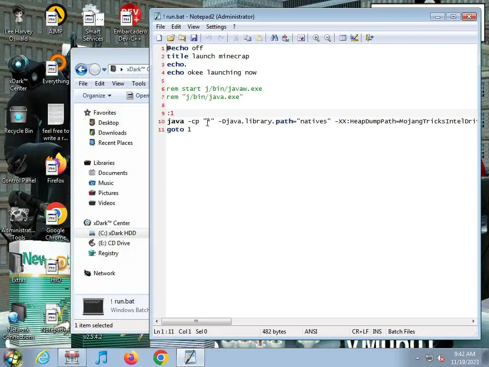The height and width of the screenshot is (367, 489).
Task: Click the left scroll arrow in Notepad2
Action: (x=157, y=321)
